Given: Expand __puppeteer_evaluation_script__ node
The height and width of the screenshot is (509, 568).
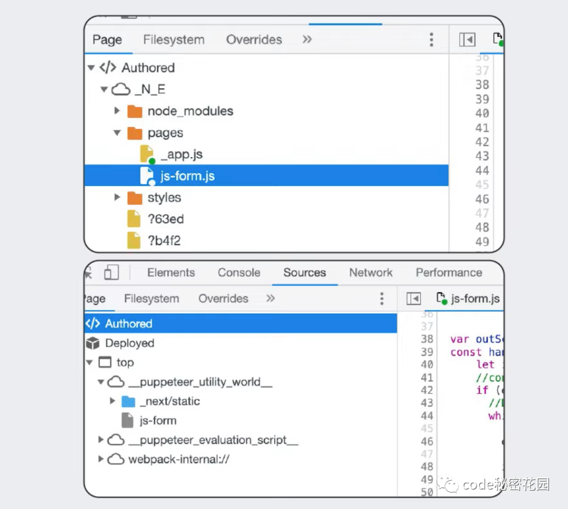Looking at the screenshot, I should click(x=100, y=440).
